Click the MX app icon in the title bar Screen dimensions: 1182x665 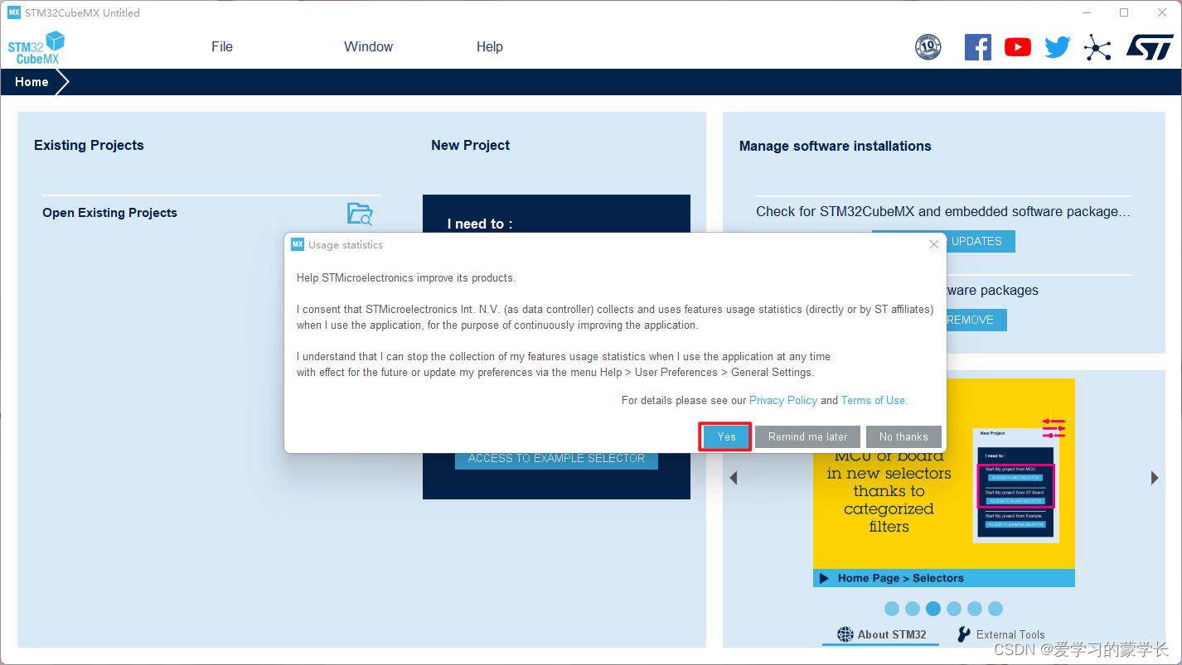click(x=14, y=12)
